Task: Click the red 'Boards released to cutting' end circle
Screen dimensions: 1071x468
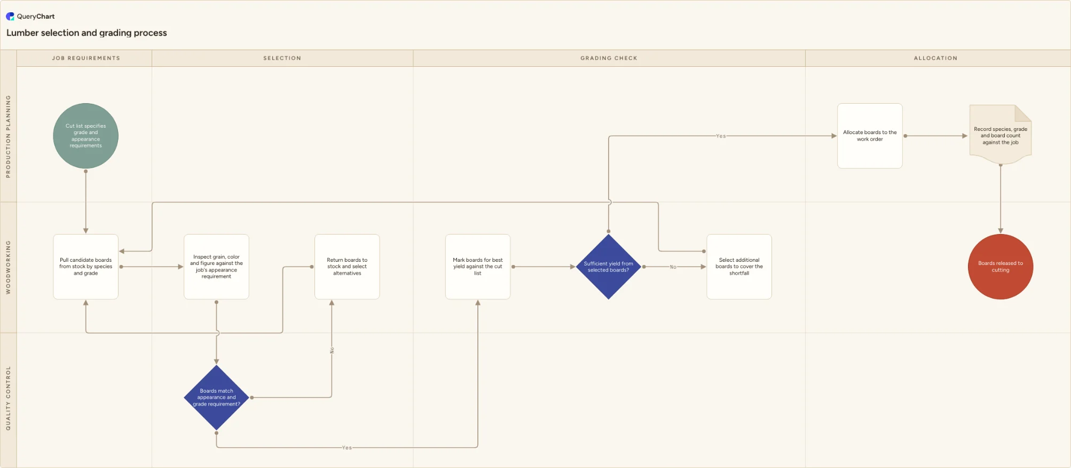Action: click(1001, 267)
